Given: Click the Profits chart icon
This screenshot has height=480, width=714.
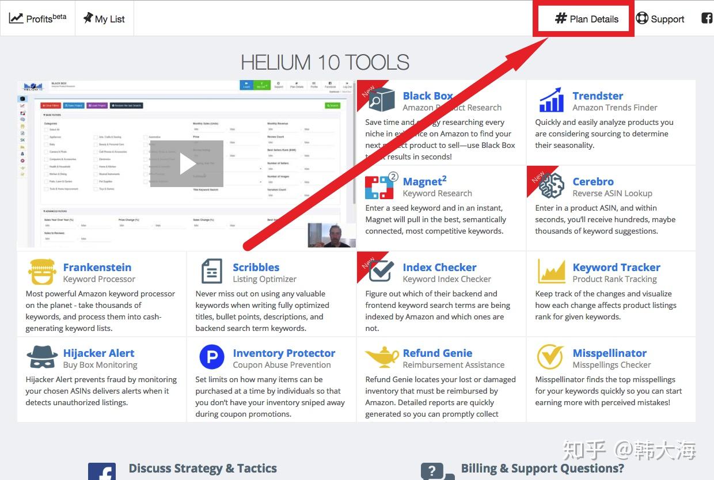Looking at the screenshot, I should (16, 18).
